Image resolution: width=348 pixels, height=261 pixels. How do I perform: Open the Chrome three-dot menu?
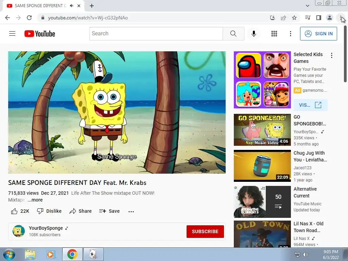(x=341, y=18)
